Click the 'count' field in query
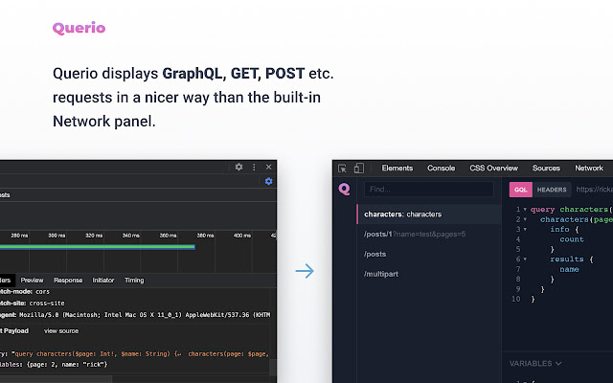This screenshot has height=383, width=613. click(572, 239)
